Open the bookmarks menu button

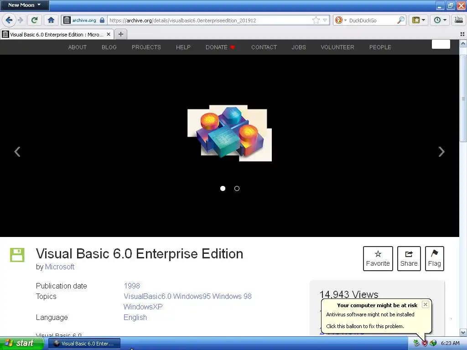pyautogui.click(x=419, y=20)
